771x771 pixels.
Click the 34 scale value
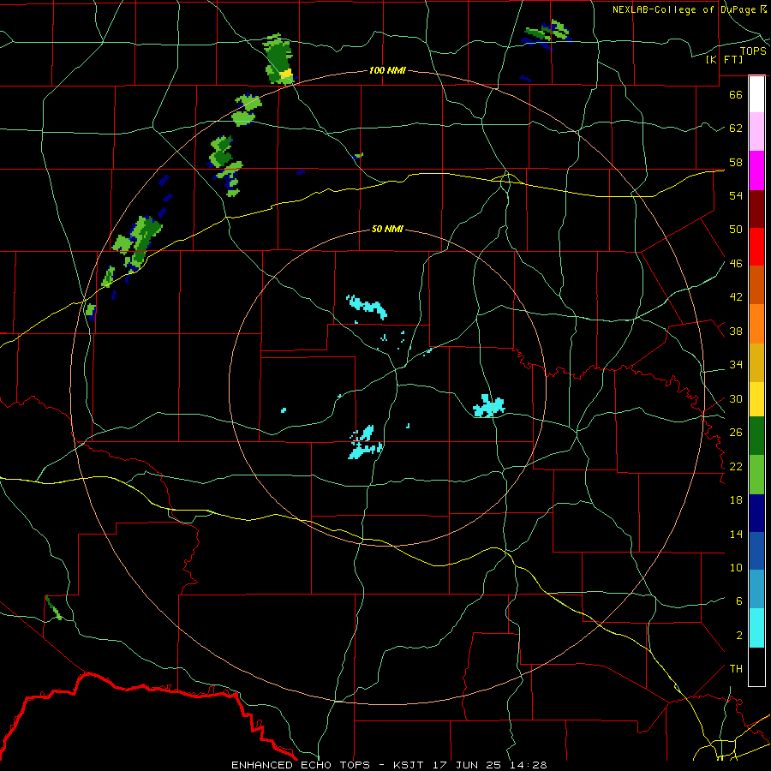pos(736,365)
